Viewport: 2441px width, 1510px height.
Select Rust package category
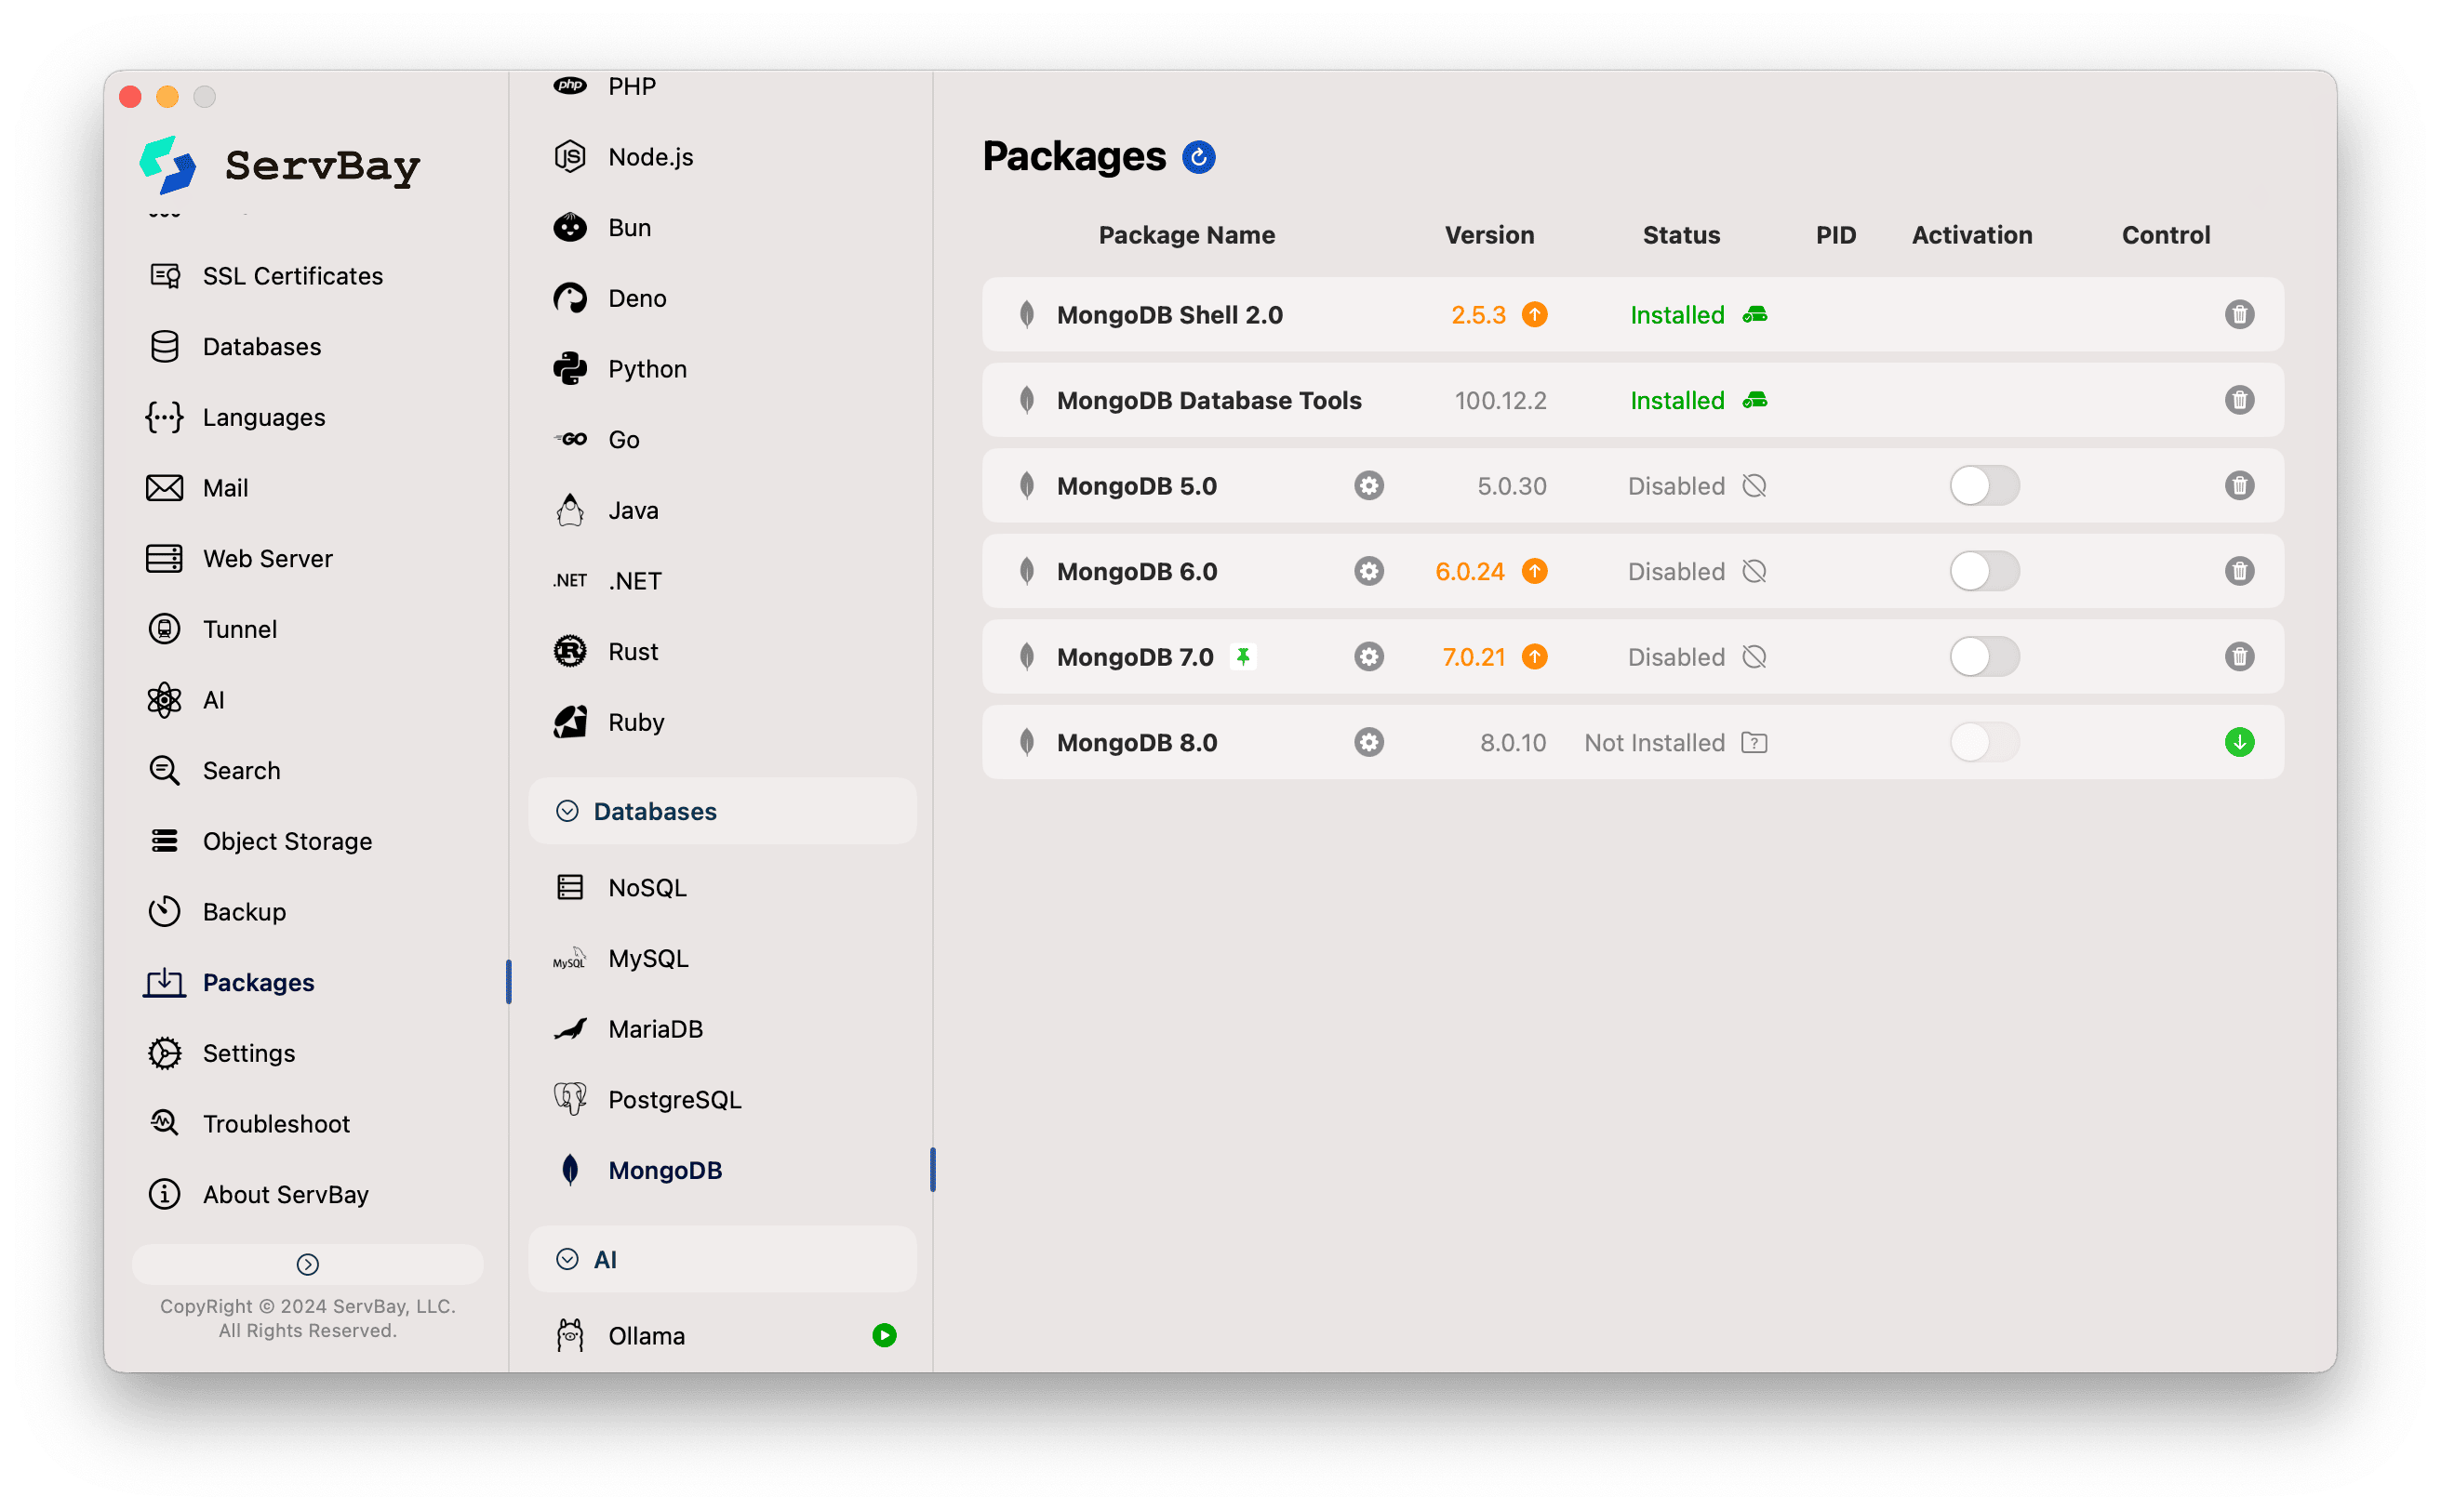607,652
